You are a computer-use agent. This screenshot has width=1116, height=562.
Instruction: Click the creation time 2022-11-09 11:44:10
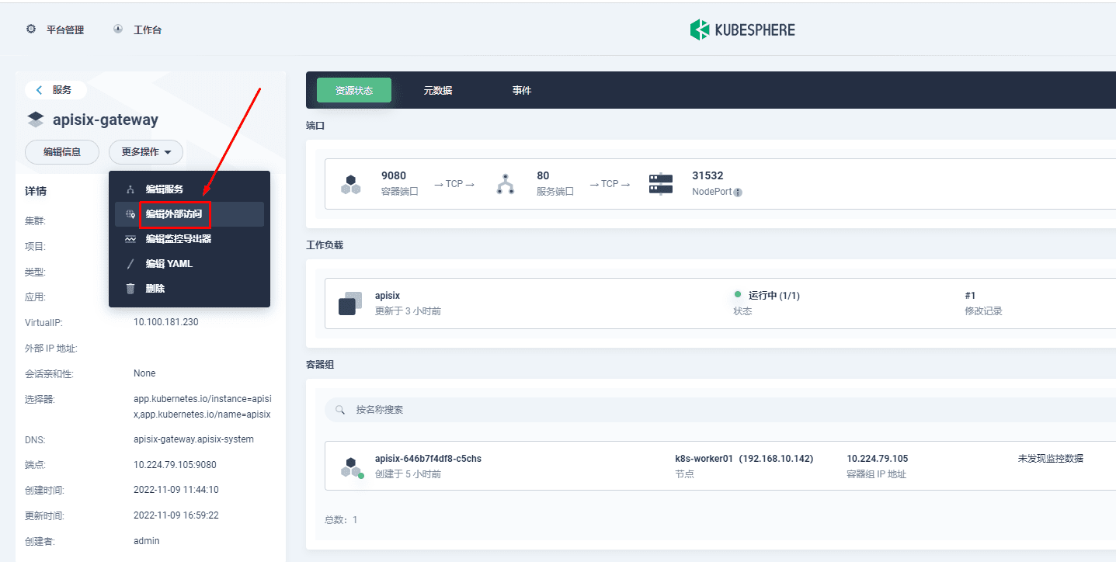[176, 490]
